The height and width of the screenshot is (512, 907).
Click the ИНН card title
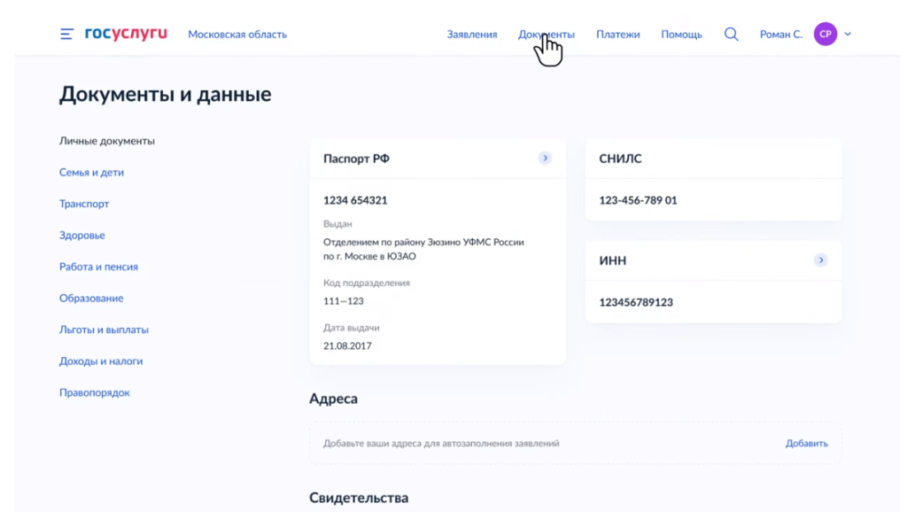click(x=613, y=261)
